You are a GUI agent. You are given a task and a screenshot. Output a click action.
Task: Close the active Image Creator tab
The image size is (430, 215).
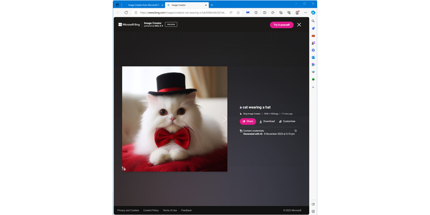pos(206,5)
